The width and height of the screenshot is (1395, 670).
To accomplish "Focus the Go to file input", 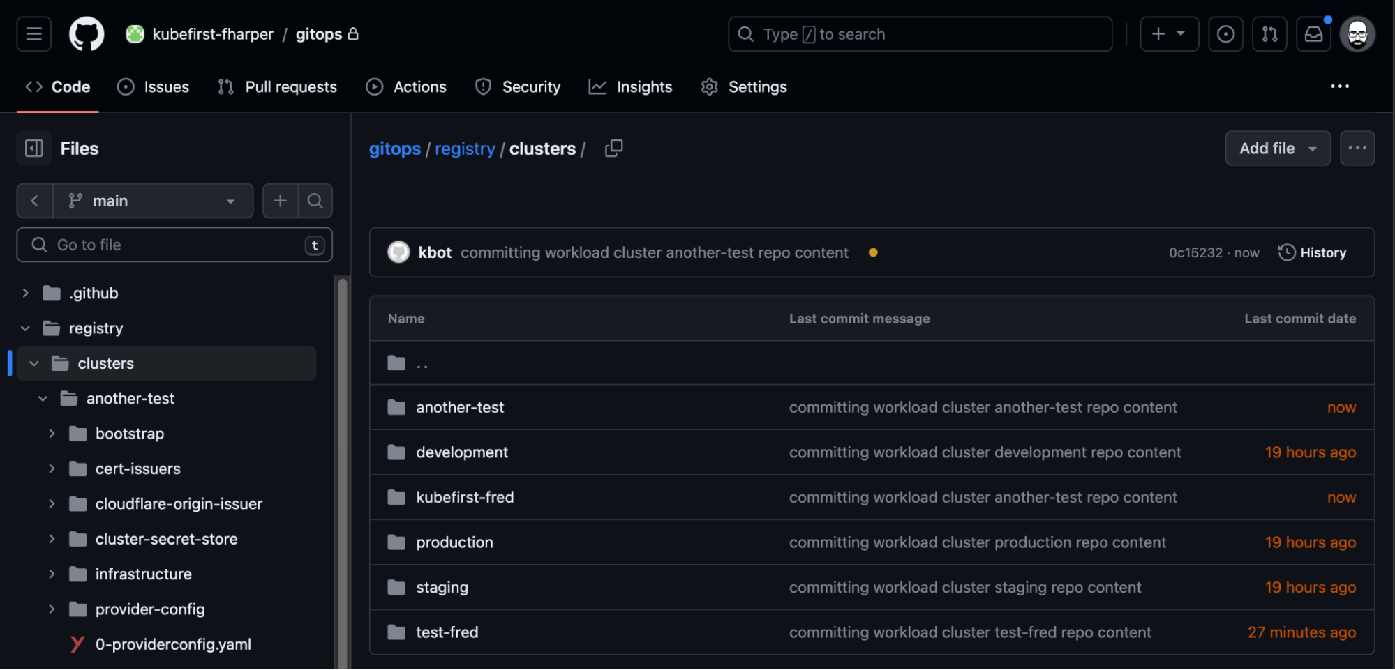I will pyautogui.click(x=174, y=245).
